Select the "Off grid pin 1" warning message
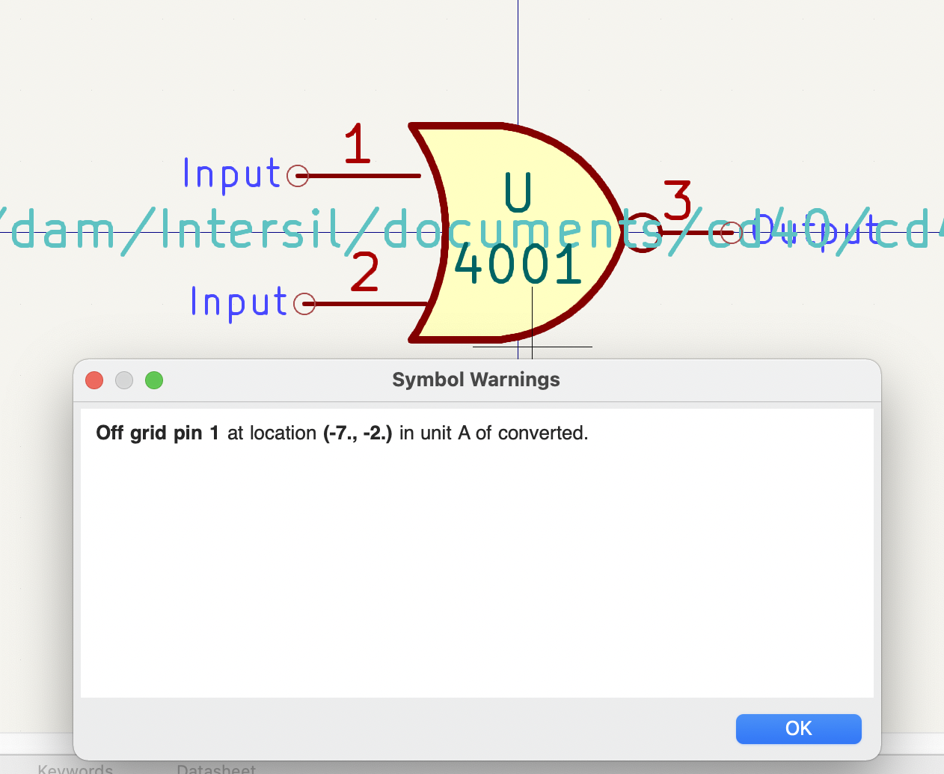The width and height of the screenshot is (944, 774). [x=342, y=433]
